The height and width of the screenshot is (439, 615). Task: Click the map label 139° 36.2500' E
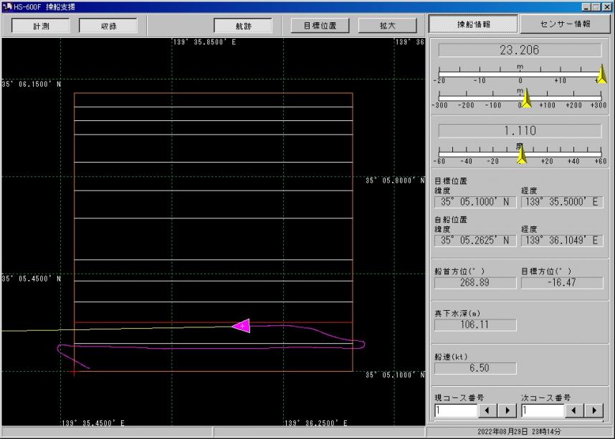click(x=315, y=423)
